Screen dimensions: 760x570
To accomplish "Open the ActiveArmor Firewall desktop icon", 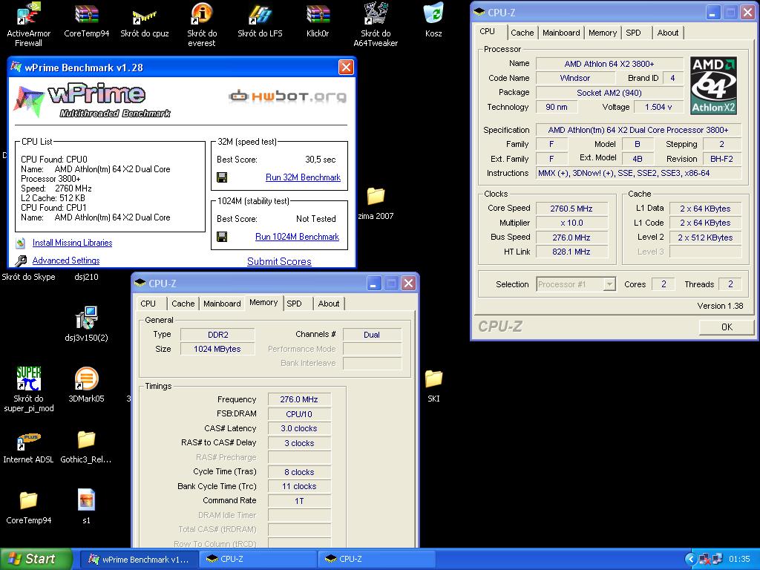I will point(28,15).
